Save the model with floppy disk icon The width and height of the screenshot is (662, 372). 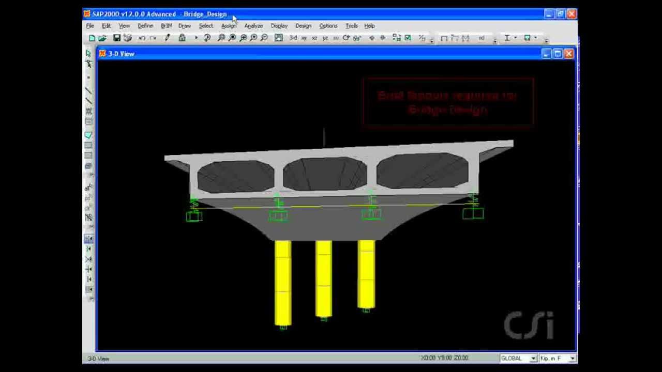point(117,38)
